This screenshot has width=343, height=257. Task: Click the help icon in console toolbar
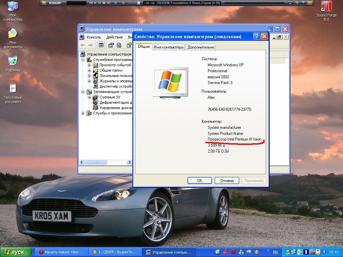pyautogui.click(x=129, y=45)
